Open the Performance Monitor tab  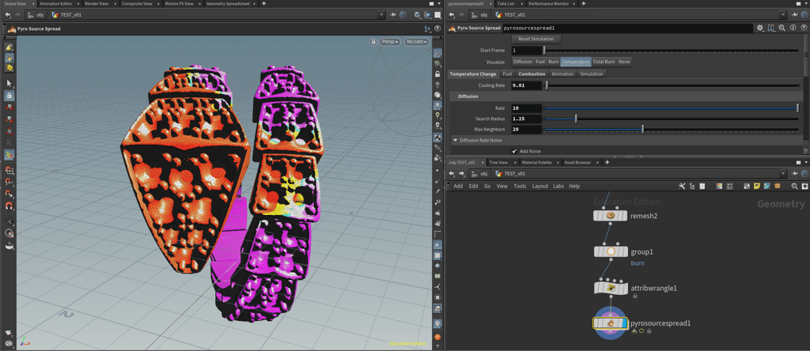pos(548,3)
